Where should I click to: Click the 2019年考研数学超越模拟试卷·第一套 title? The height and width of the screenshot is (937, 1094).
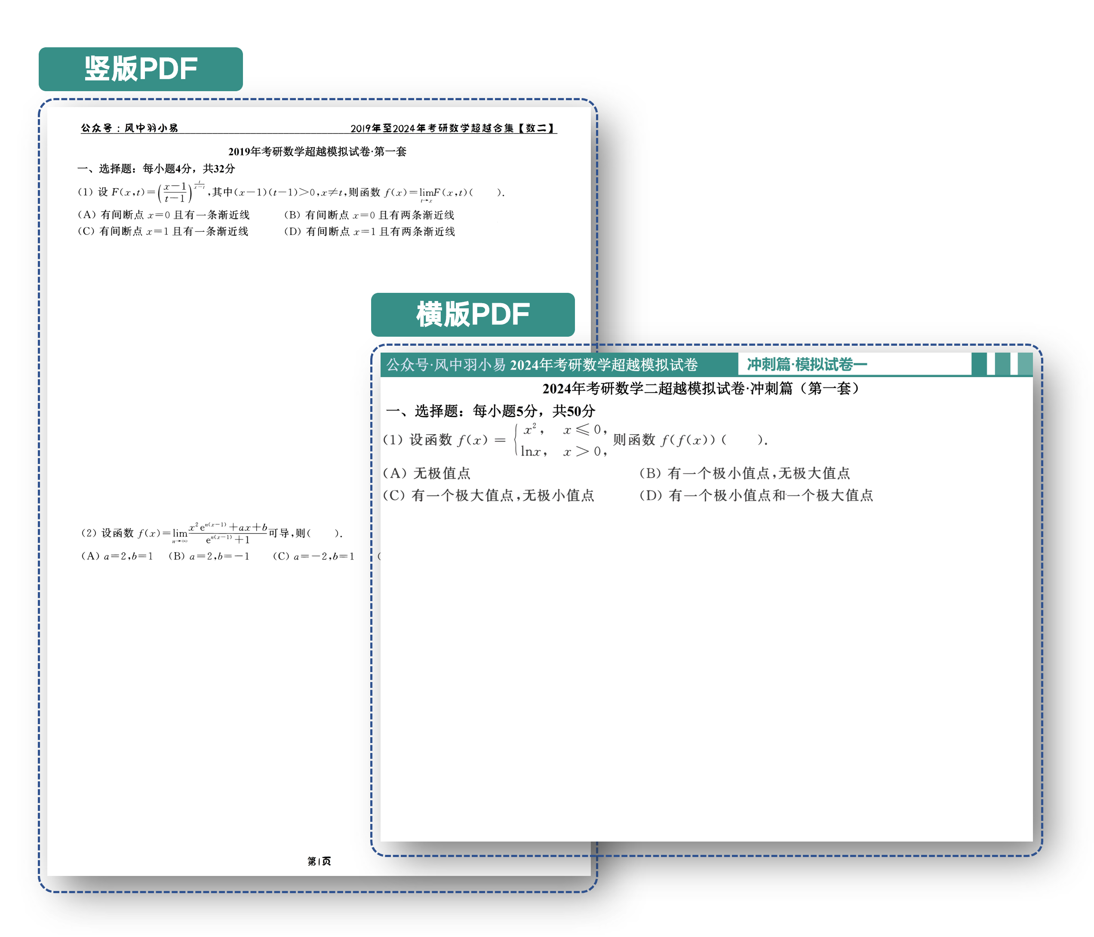tap(317, 151)
